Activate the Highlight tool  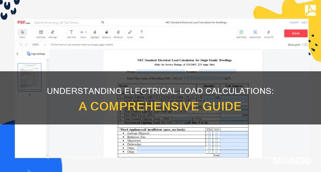pos(95,34)
